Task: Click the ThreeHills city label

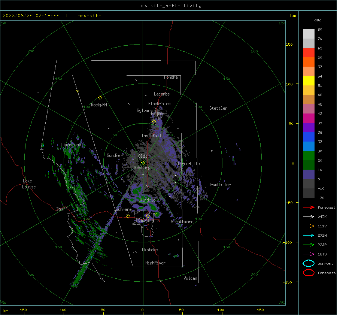Action: click(188, 164)
